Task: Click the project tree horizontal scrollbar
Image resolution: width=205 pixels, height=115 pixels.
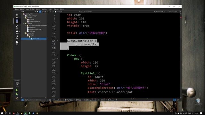Action: [33, 98]
